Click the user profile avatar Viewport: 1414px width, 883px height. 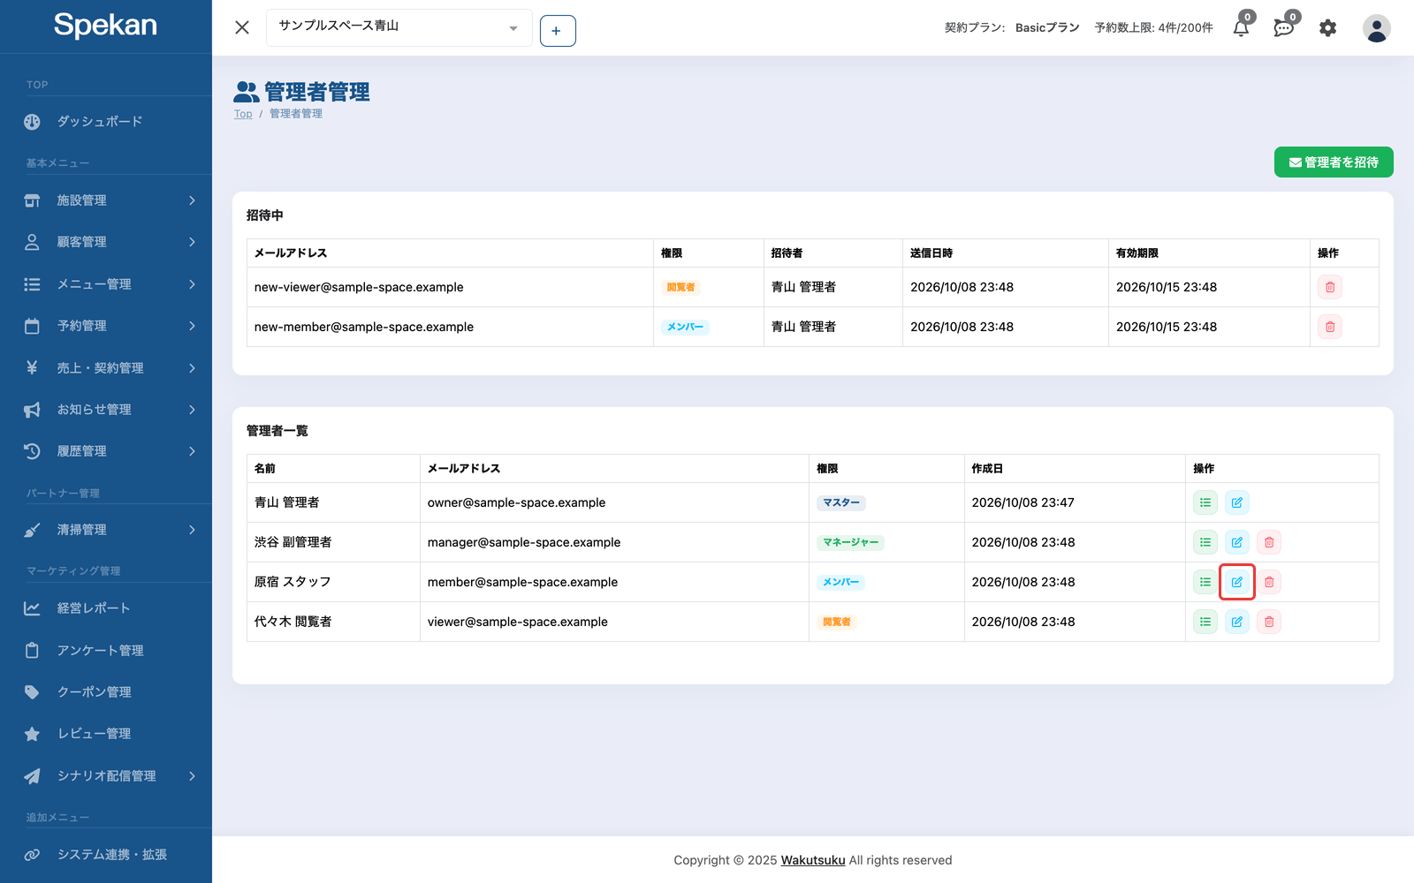tap(1376, 28)
